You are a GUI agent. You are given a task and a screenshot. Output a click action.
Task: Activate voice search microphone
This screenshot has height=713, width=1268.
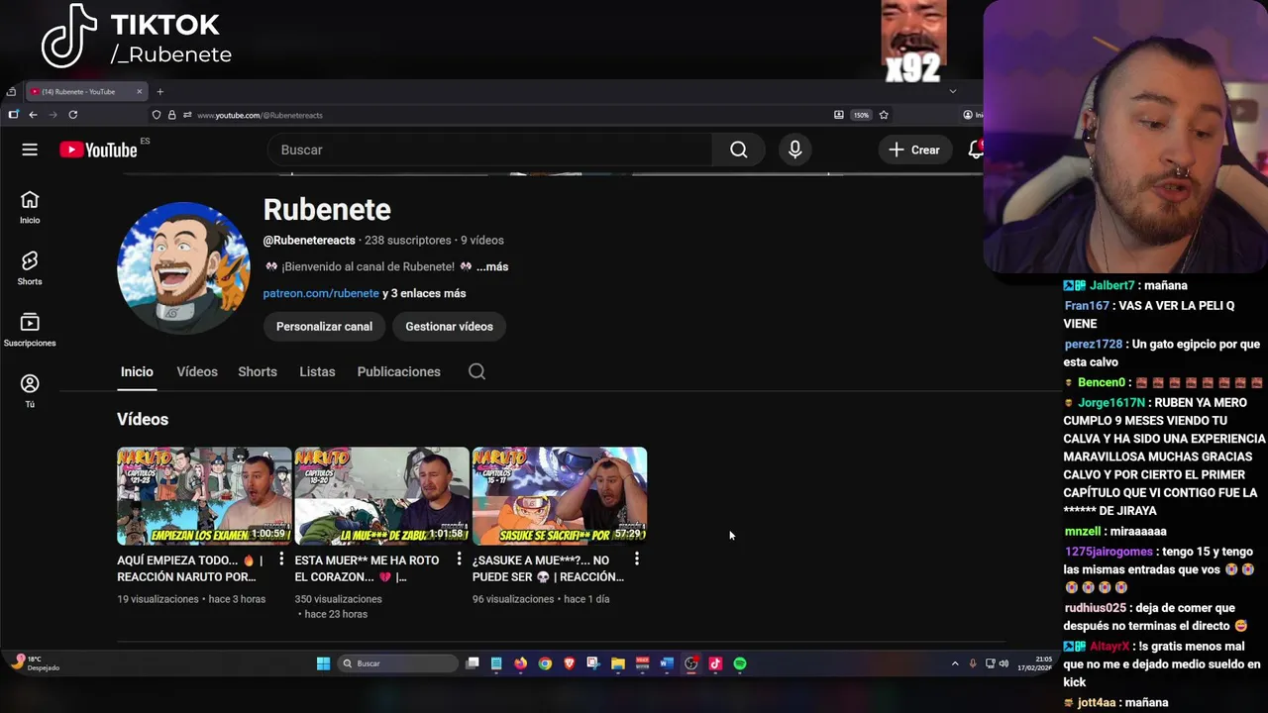click(794, 150)
